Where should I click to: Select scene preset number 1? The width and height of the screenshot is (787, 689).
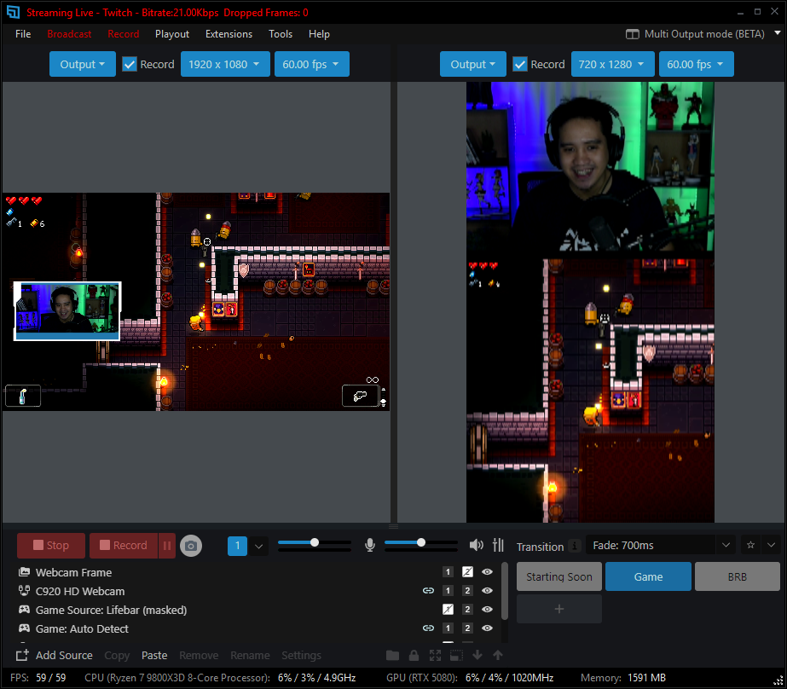237,546
